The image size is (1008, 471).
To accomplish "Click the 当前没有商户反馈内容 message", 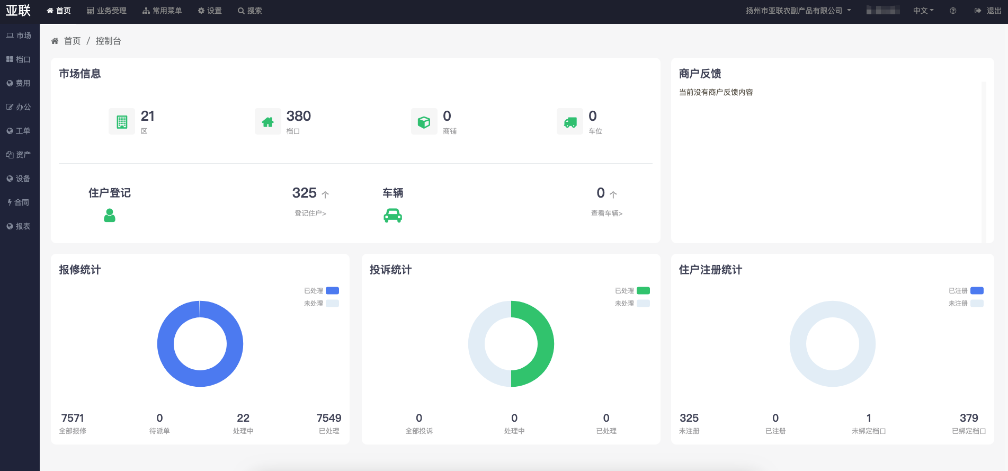I will click(x=716, y=92).
